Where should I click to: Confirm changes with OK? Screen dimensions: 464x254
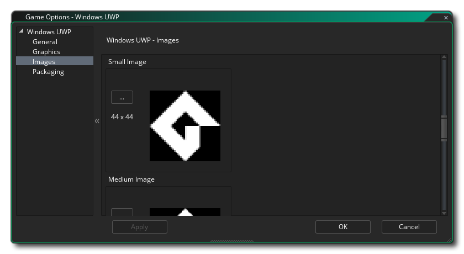point(343,227)
